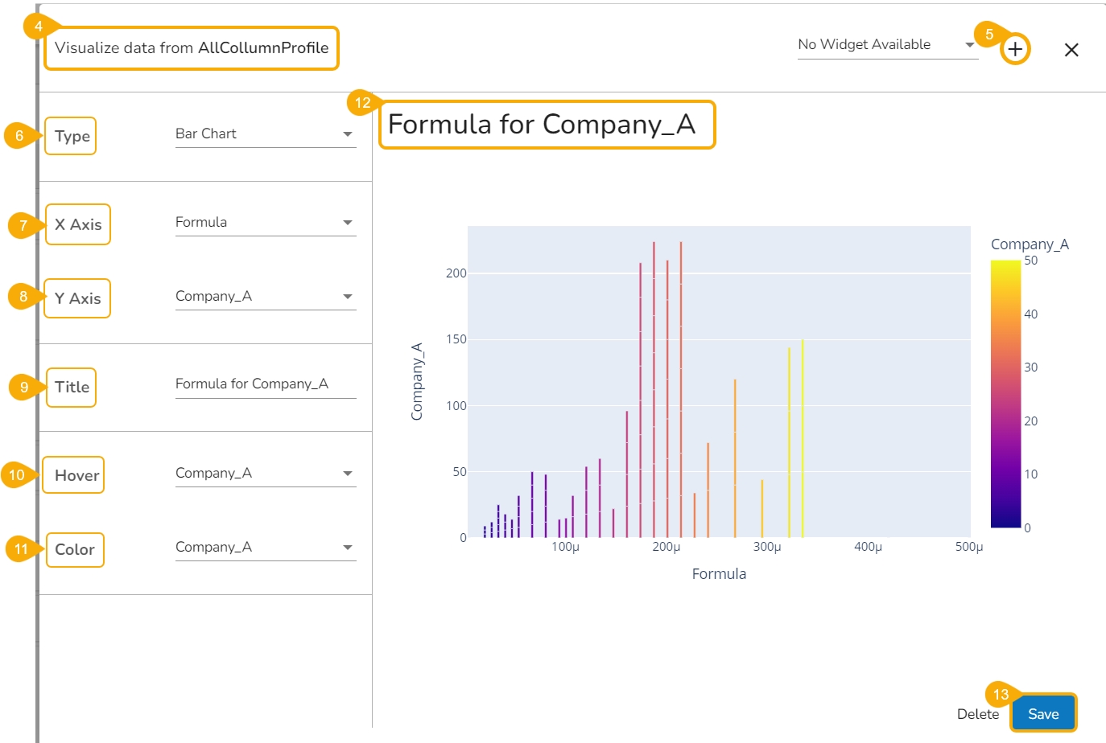Open the No Widget Available selector
This screenshot has width=1106, height=743.
[886, 45]
